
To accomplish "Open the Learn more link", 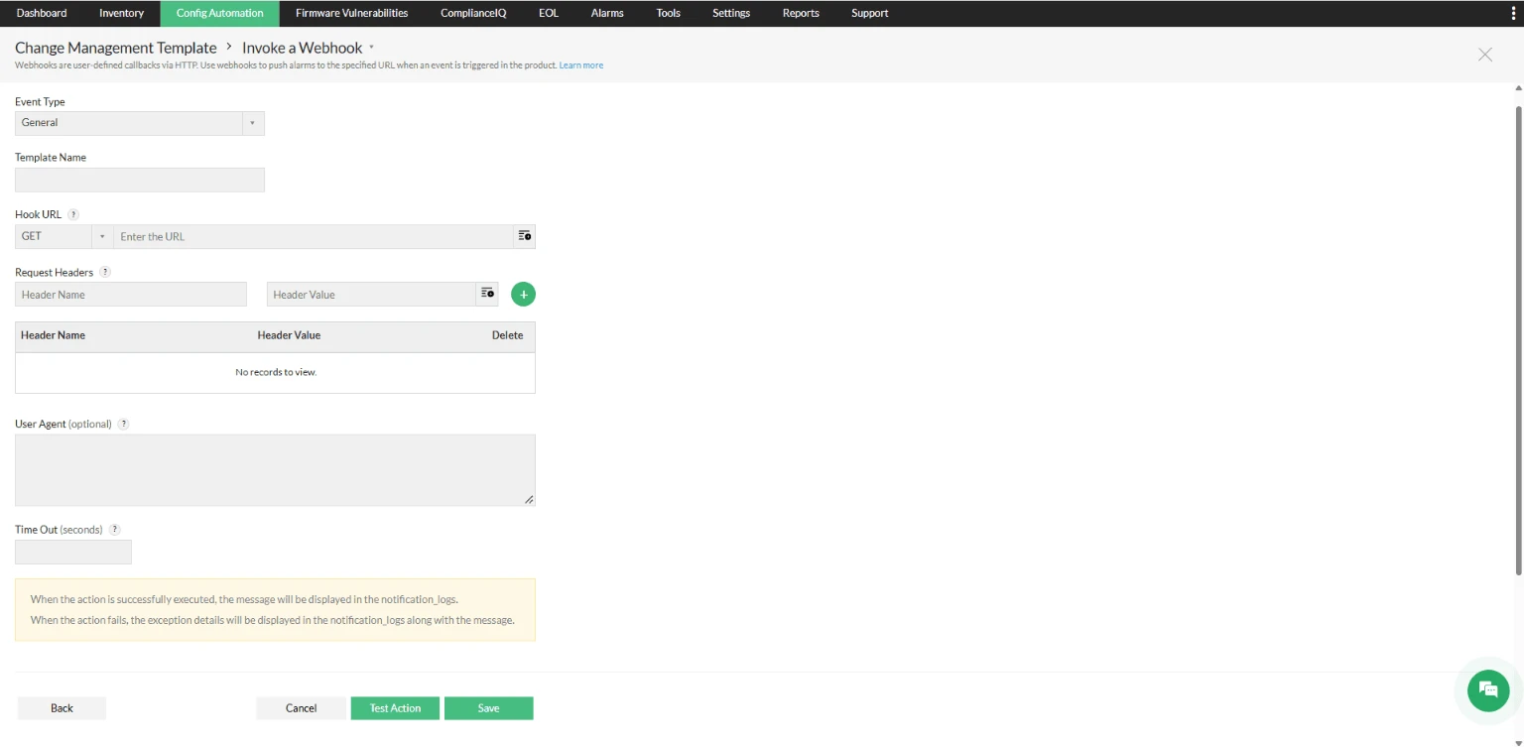I will click(x=581, y=65).
